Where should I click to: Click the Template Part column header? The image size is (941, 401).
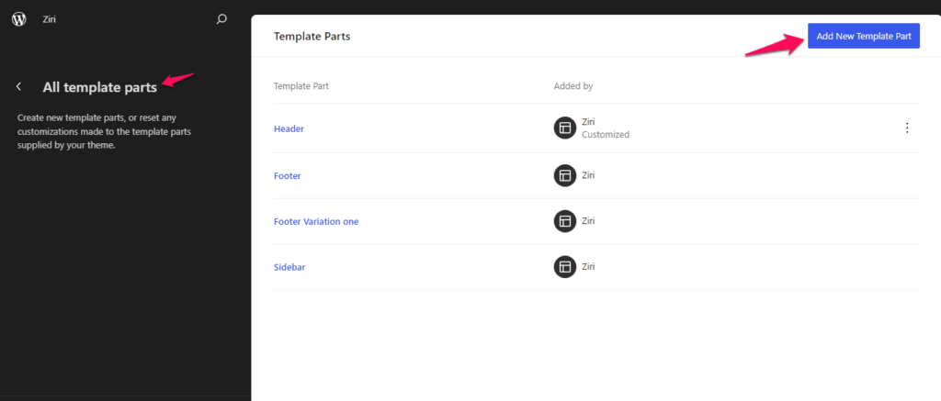click(301, 85)
